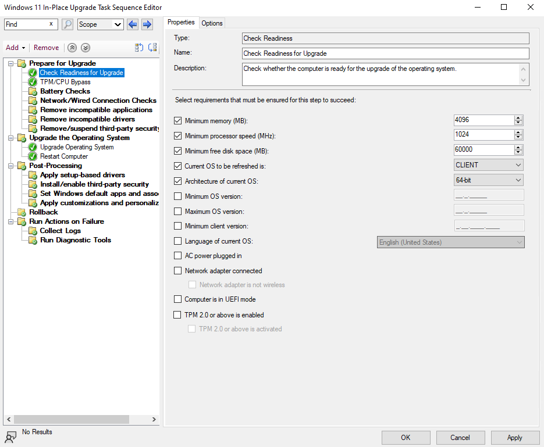Screen dimensions: 544x447
Task: Uncheck the Minimum memory (MB) checkbox
Action: [178, 121]
